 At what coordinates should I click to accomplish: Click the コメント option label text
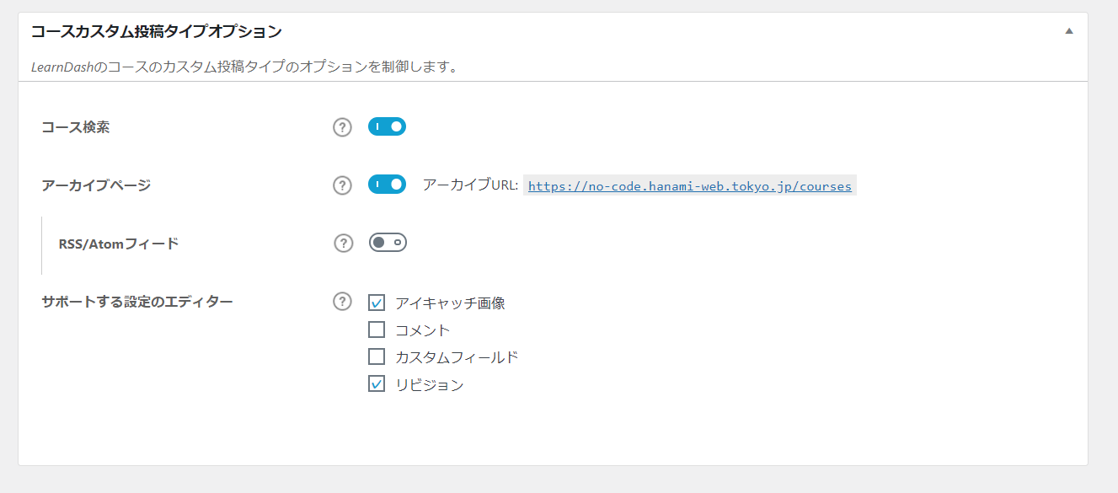tap(422, 330)
